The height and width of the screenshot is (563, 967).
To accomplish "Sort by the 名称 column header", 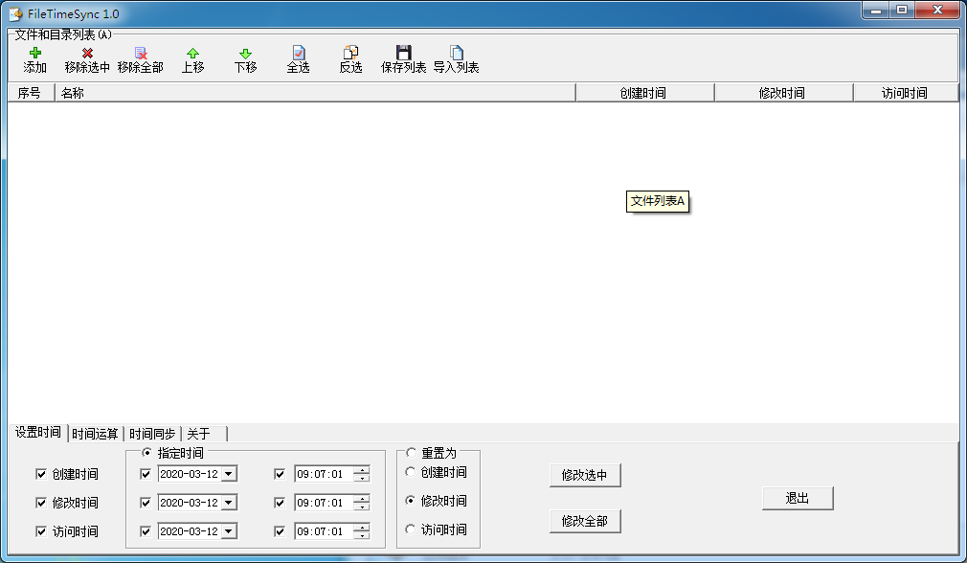I will click(x=315, y=93).
